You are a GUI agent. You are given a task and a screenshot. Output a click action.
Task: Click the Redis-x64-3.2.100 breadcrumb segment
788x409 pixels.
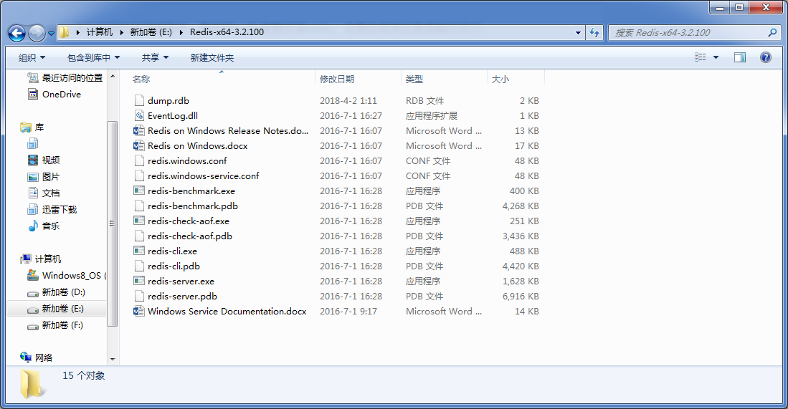tap(227, 32)
